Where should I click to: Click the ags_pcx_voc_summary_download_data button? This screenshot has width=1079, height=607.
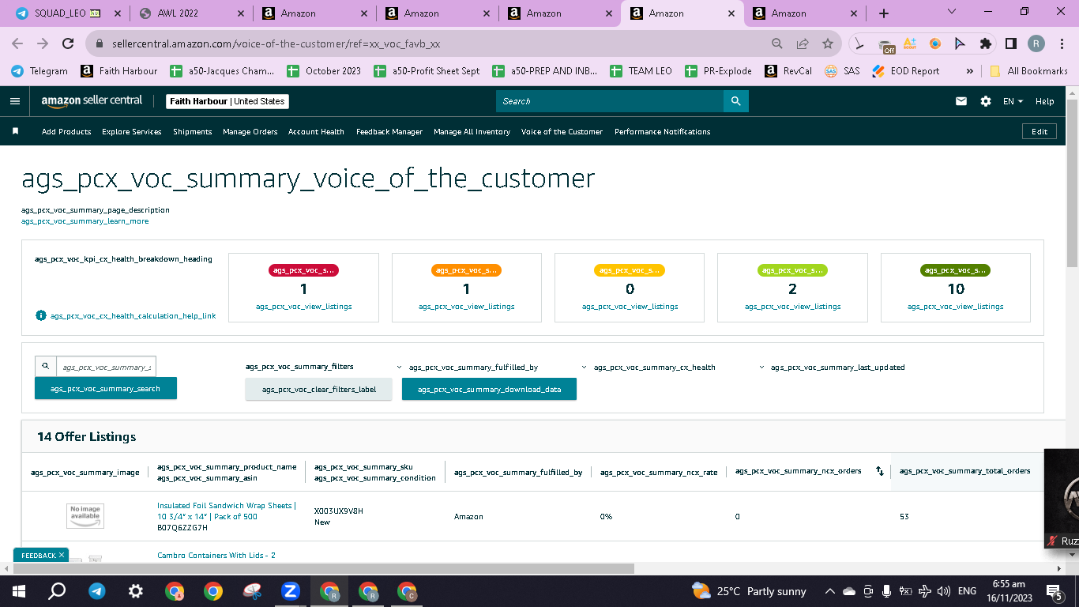(x=490, y=389)
